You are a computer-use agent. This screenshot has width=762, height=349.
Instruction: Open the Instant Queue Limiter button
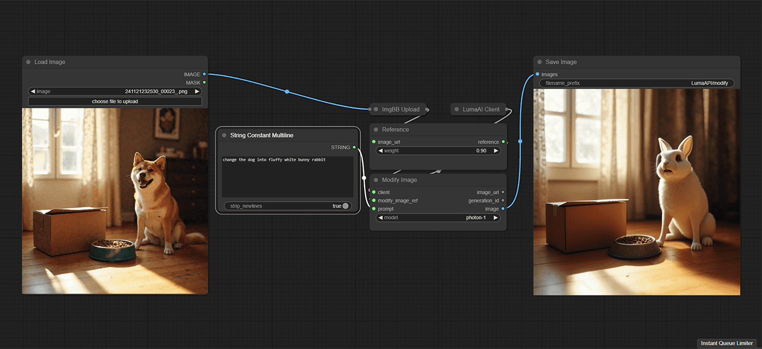(727, 343)
